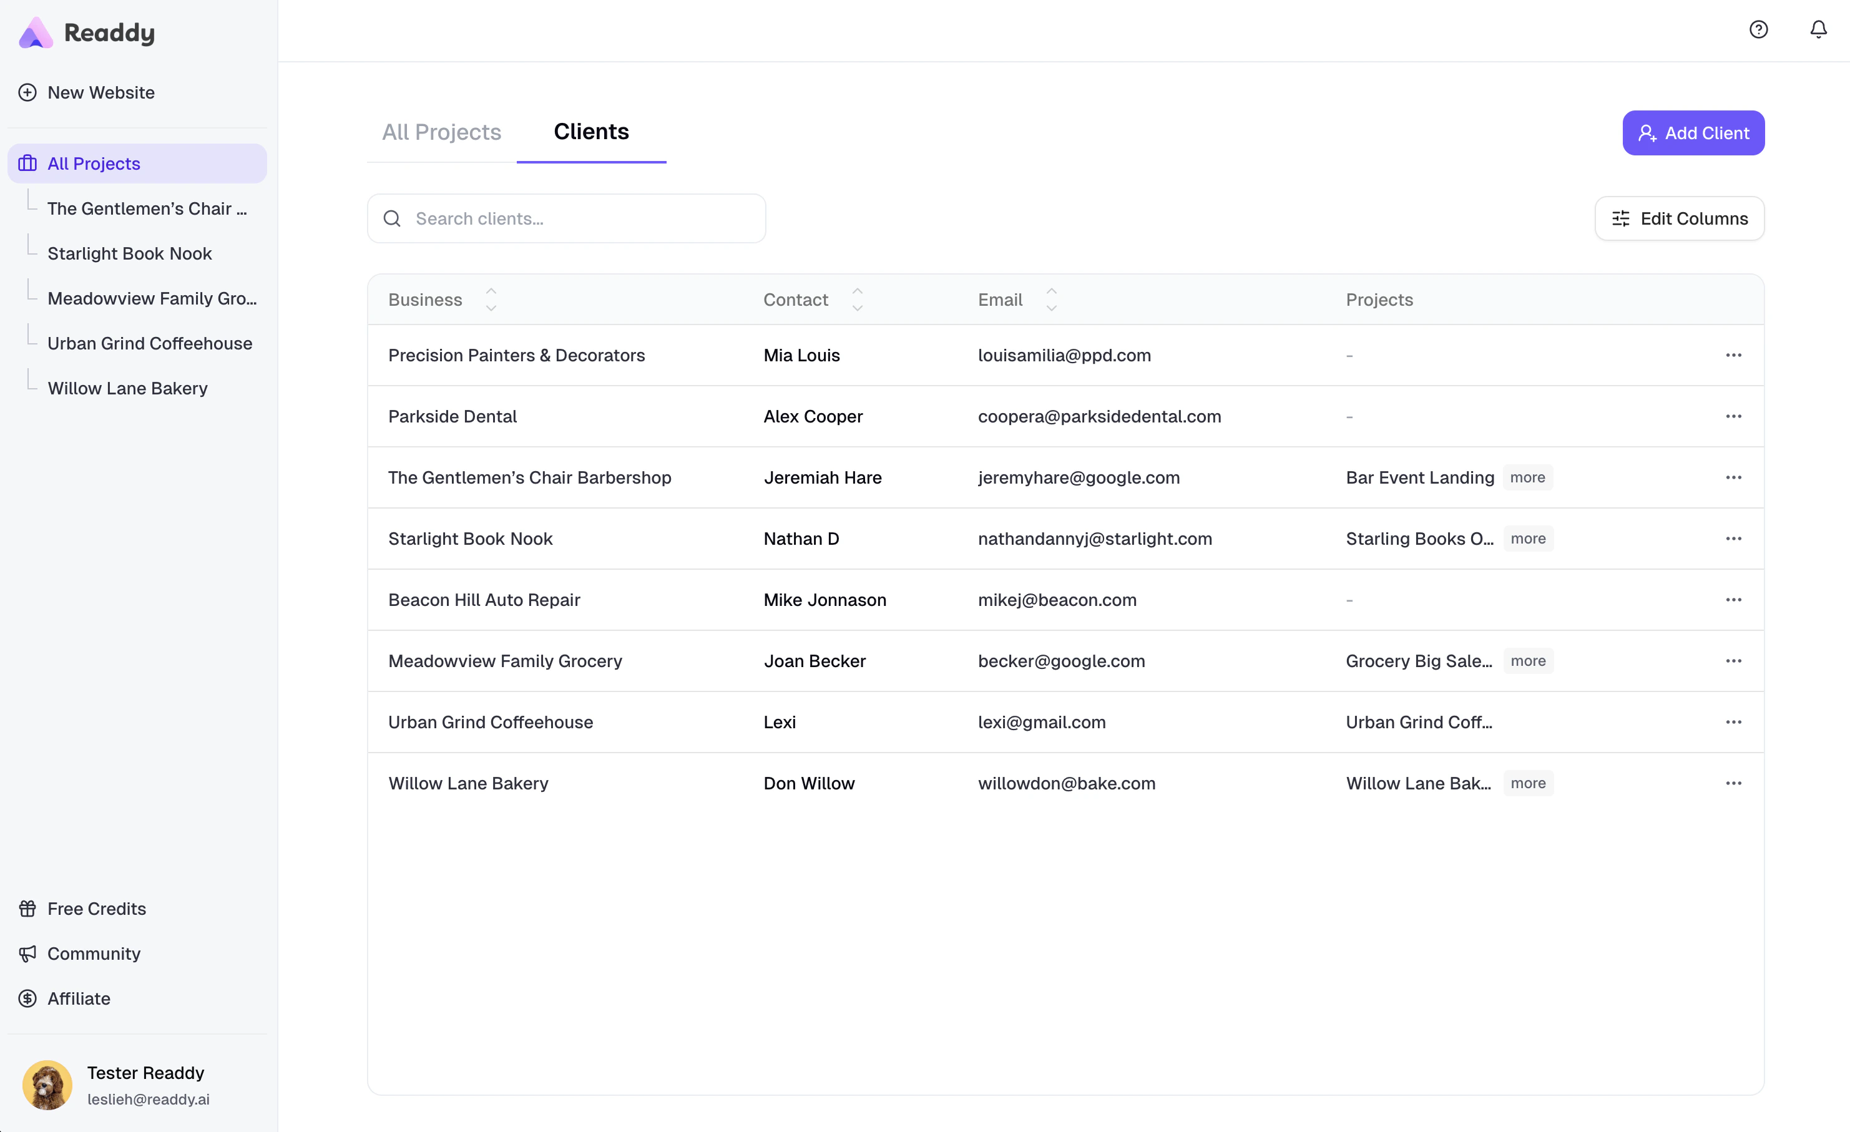1850x1132 pixels.
Task: Open the Free Credits gift icon
Action: click(27, 909)
